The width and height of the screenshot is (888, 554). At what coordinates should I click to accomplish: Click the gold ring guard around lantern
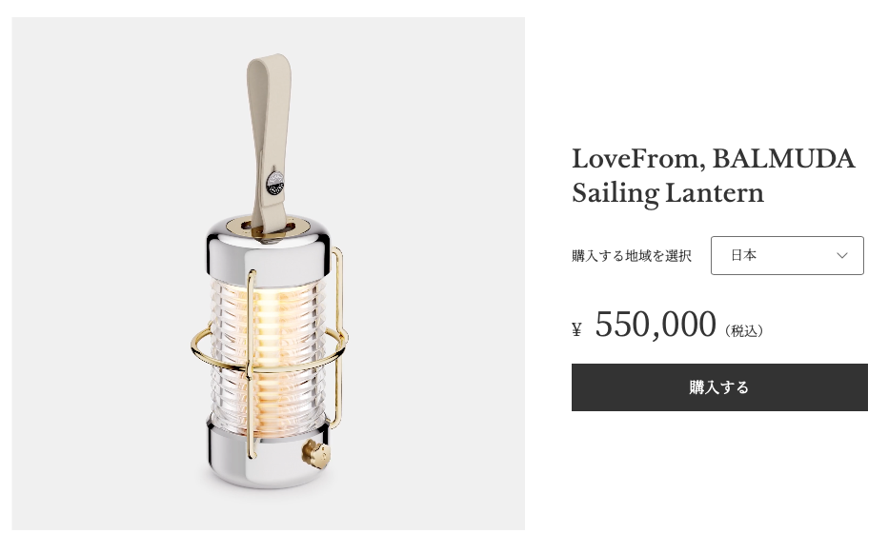[x=268, y=349]
